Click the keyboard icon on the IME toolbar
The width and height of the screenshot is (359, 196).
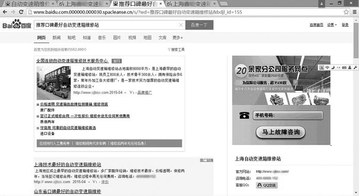[344, 67]
